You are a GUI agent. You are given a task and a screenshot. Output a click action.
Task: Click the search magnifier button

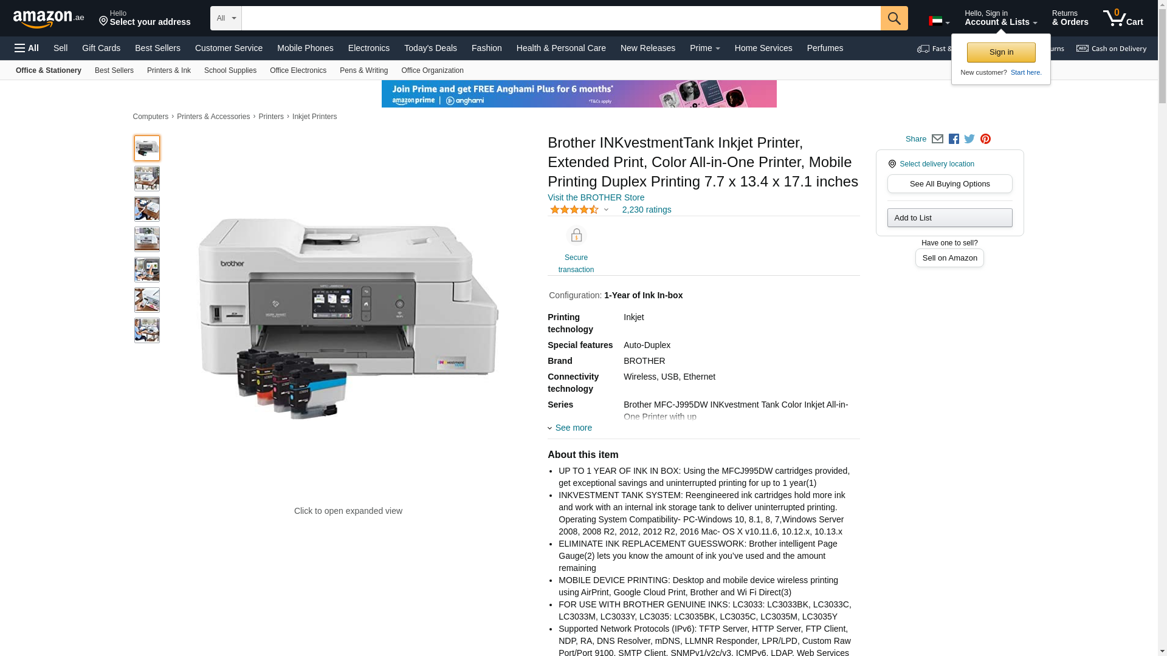[893, 18]
